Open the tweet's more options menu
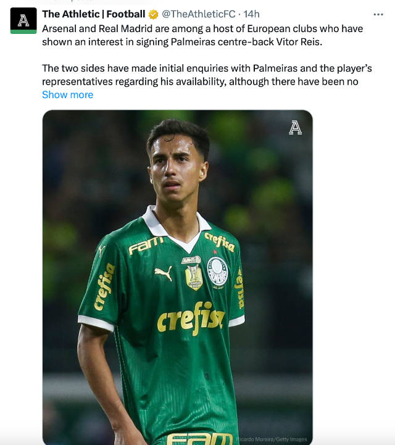The height and width of the screenshot is (445, 395). click(378, 14)
